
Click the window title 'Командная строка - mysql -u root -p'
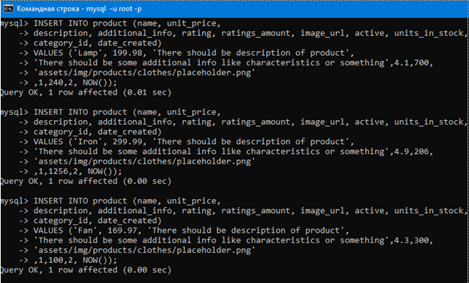[x=79, y=9]
